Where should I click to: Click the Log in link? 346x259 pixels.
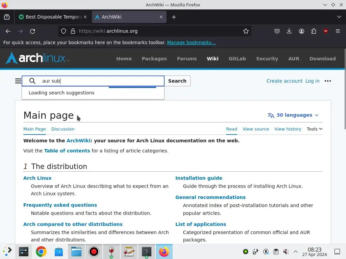coord(313,81)
